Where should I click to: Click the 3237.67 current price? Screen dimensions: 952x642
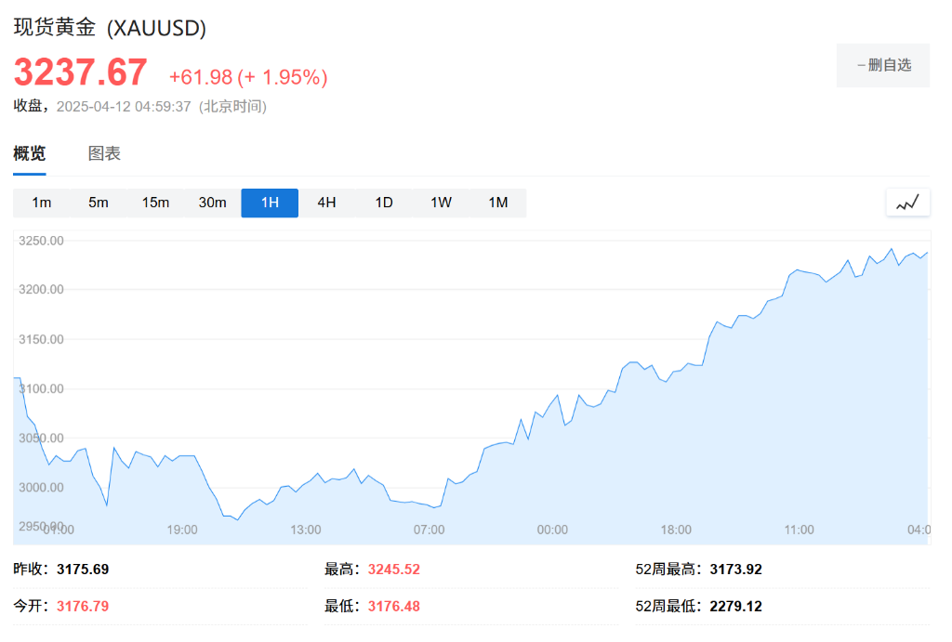(80, 72)
